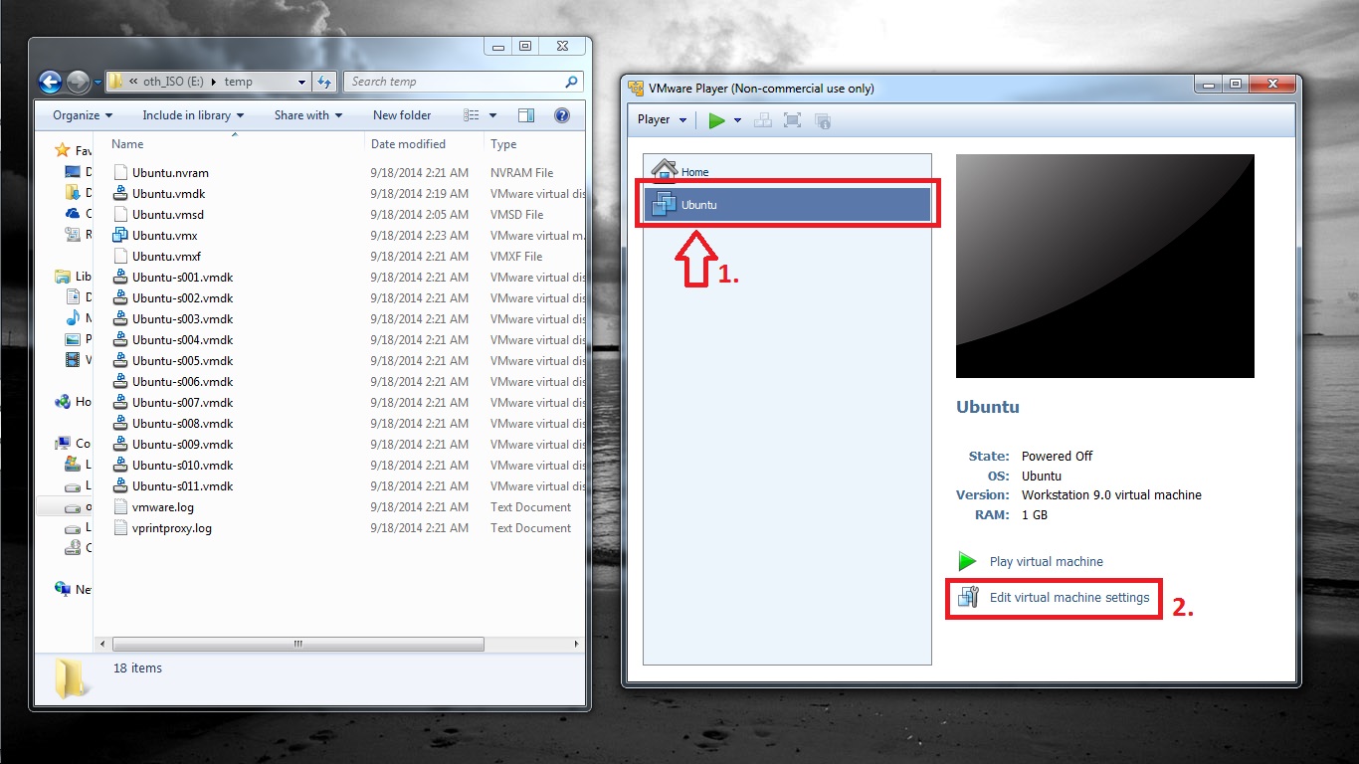Click the Network icon in navigation pane
1359x764 pixels.
coord(63,589)
